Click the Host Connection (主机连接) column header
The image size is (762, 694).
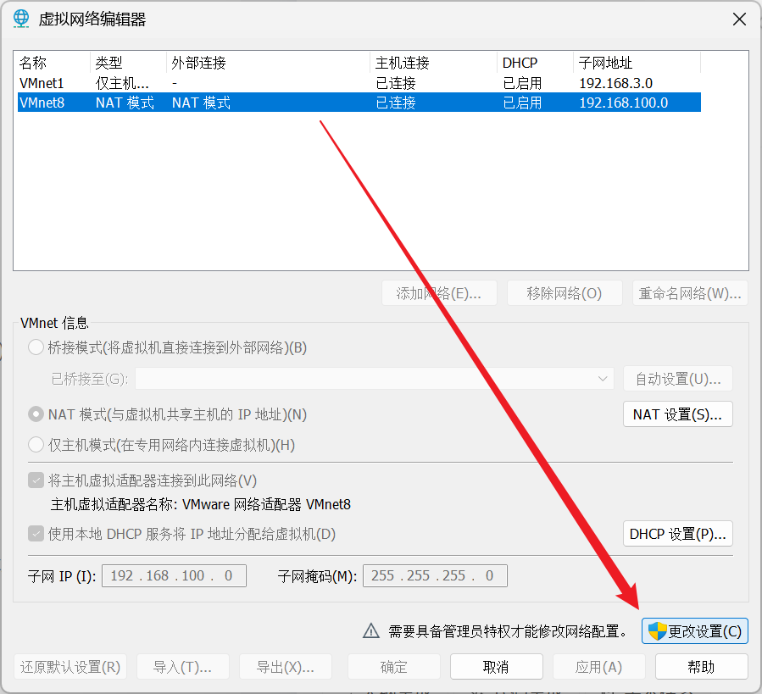(x=433, y=63)
